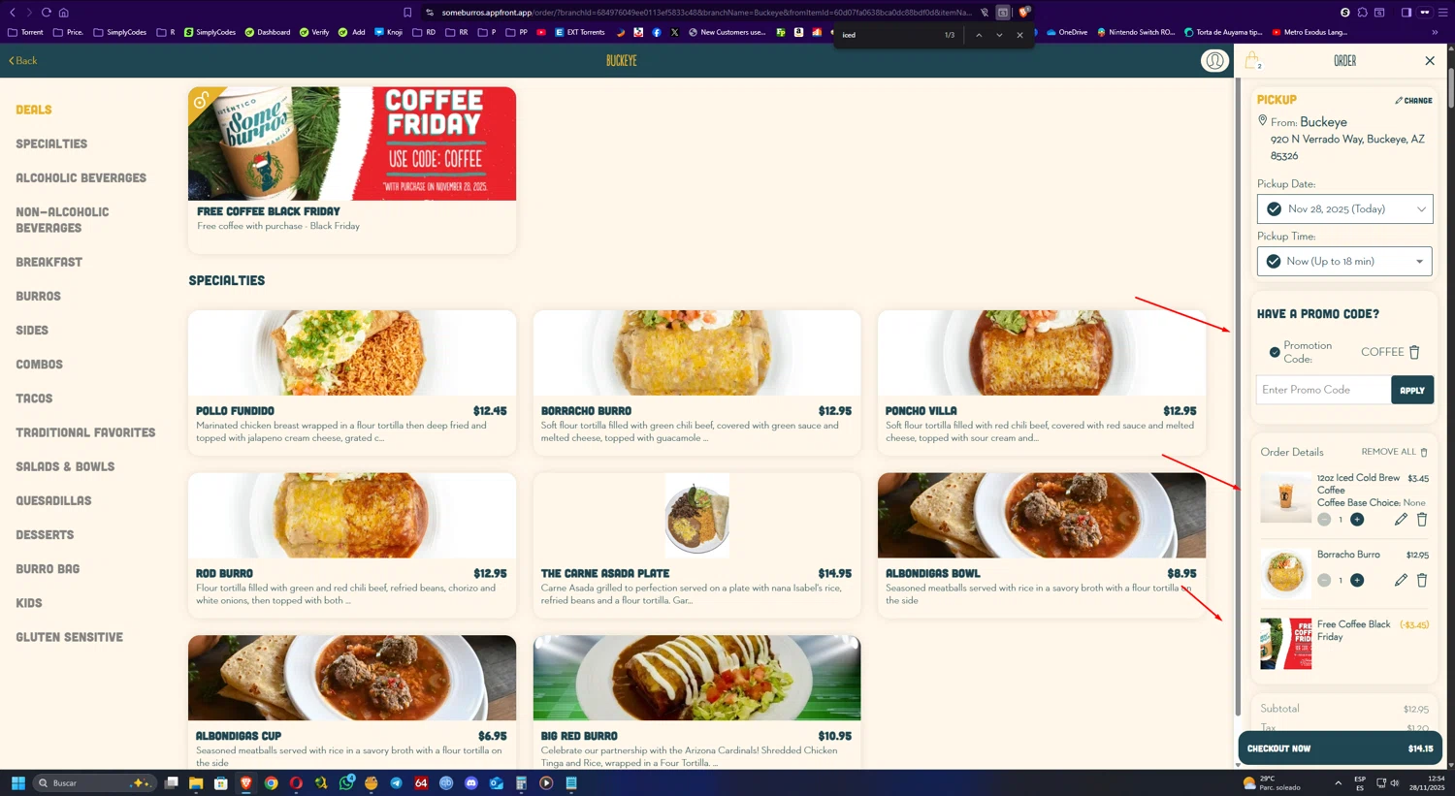Open the user account profile icon

(x=1213, y=60)
